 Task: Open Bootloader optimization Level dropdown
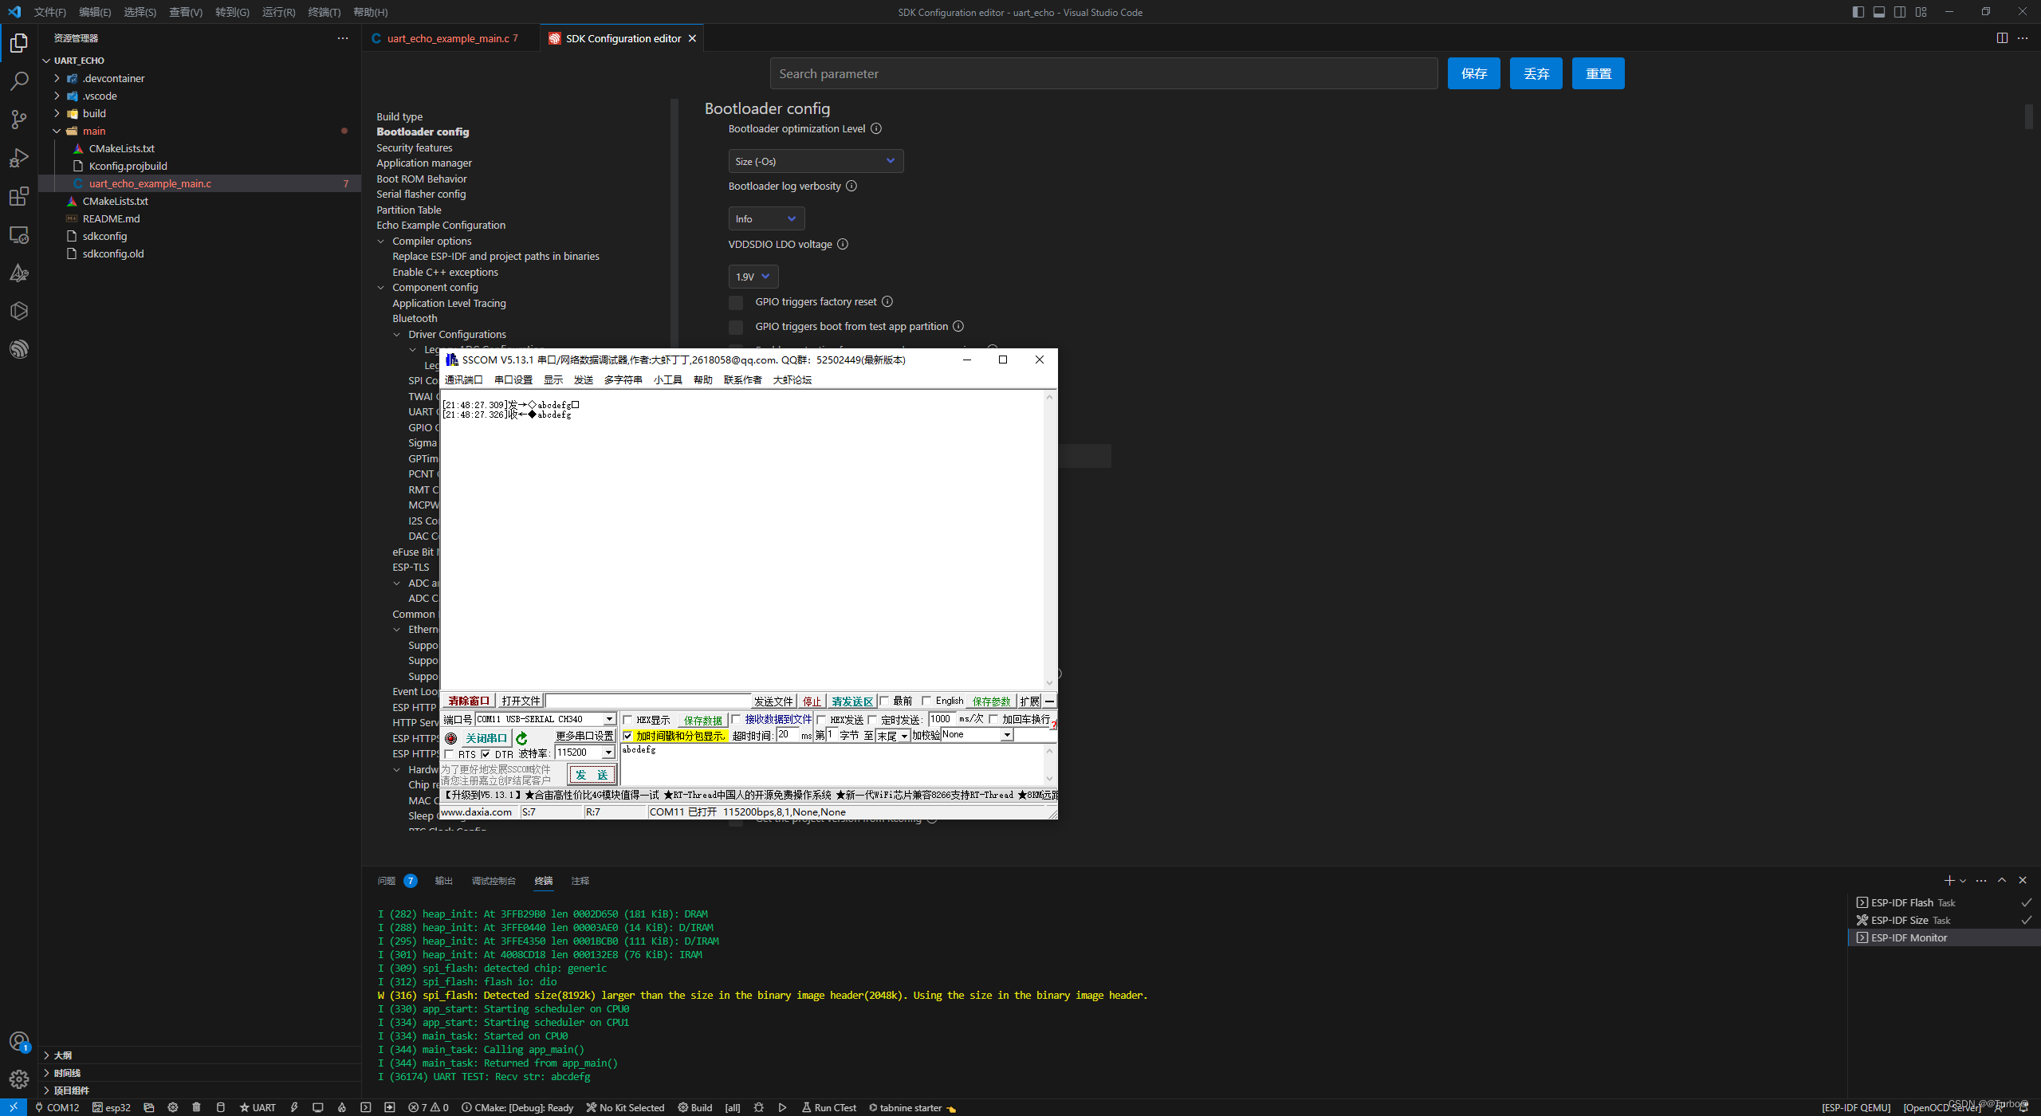click(815, 161)
